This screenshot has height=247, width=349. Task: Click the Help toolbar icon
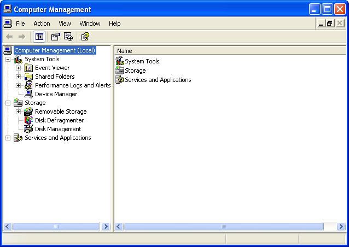coord(85,37)
